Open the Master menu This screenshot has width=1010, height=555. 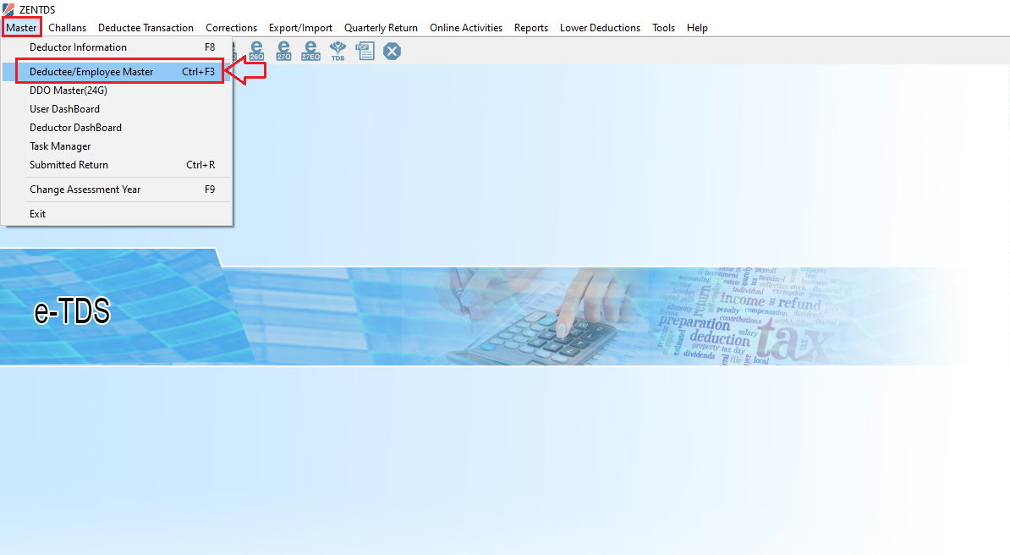coord(21,28)
